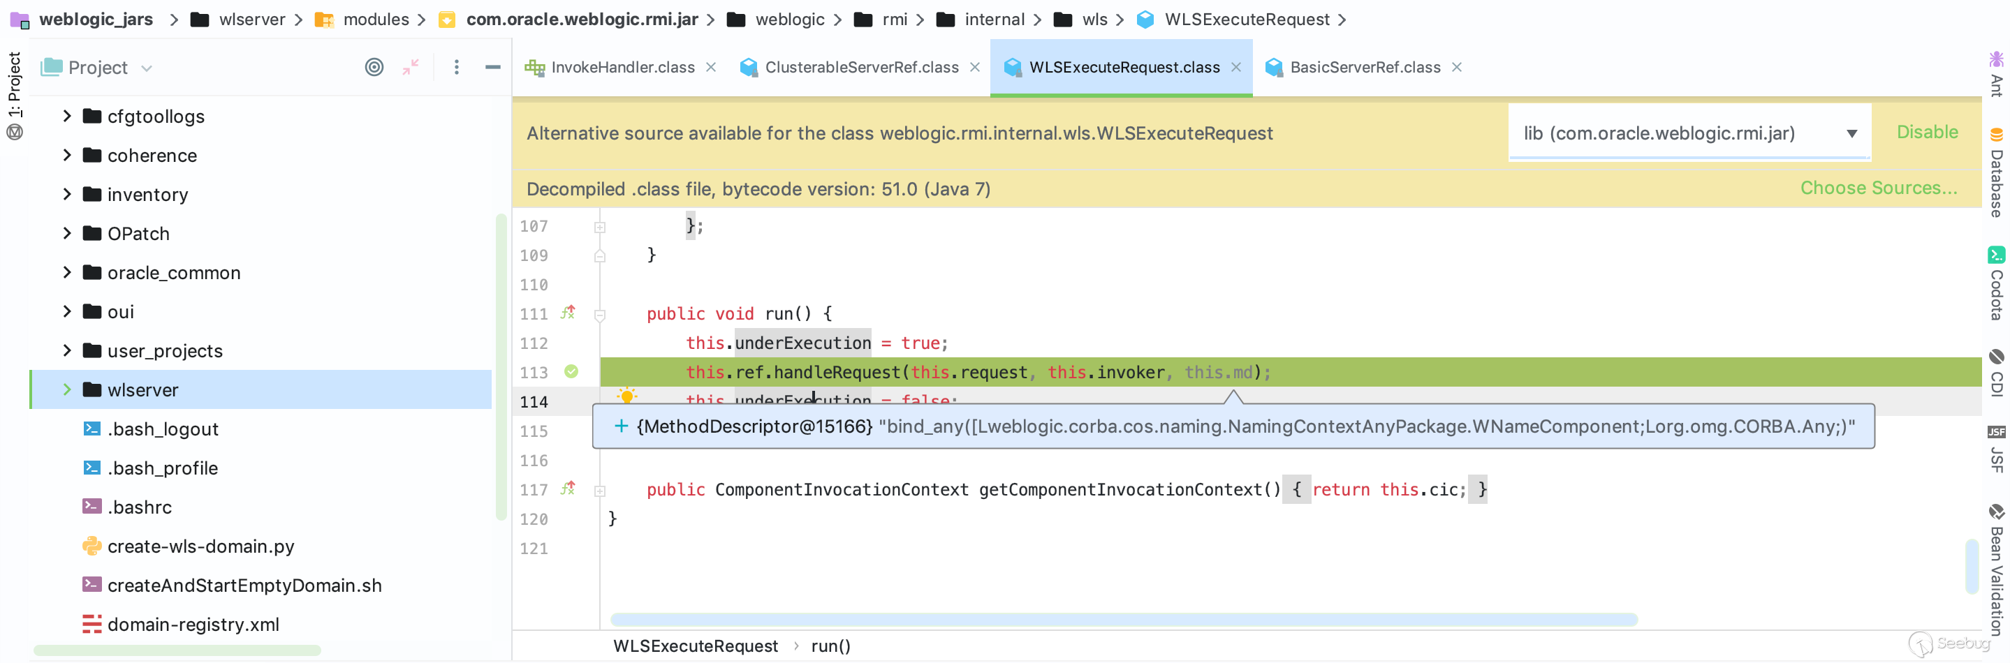Click the Choose Sources link
The width and height of the screenshot is (2010, 663).
pos(1877,188)
